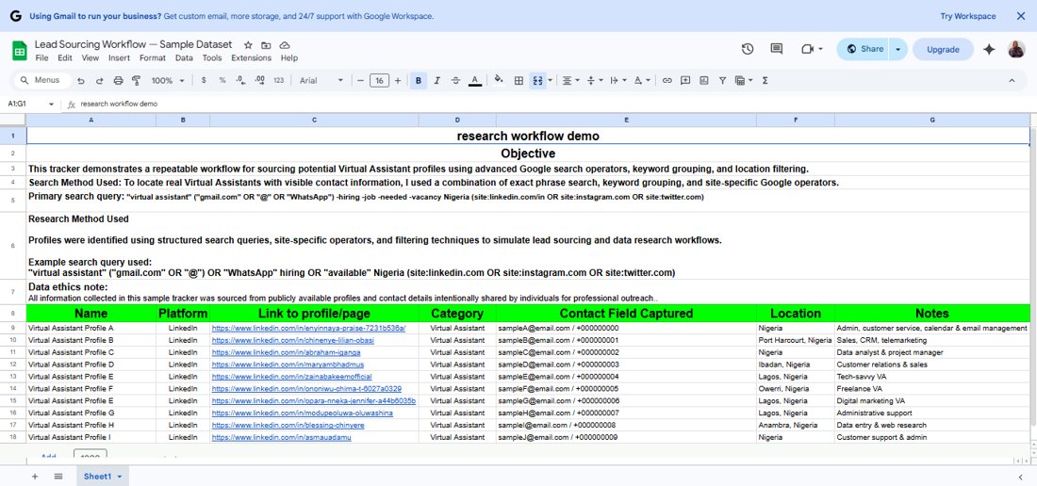Create a filter with funnel icon

[722, 81]
